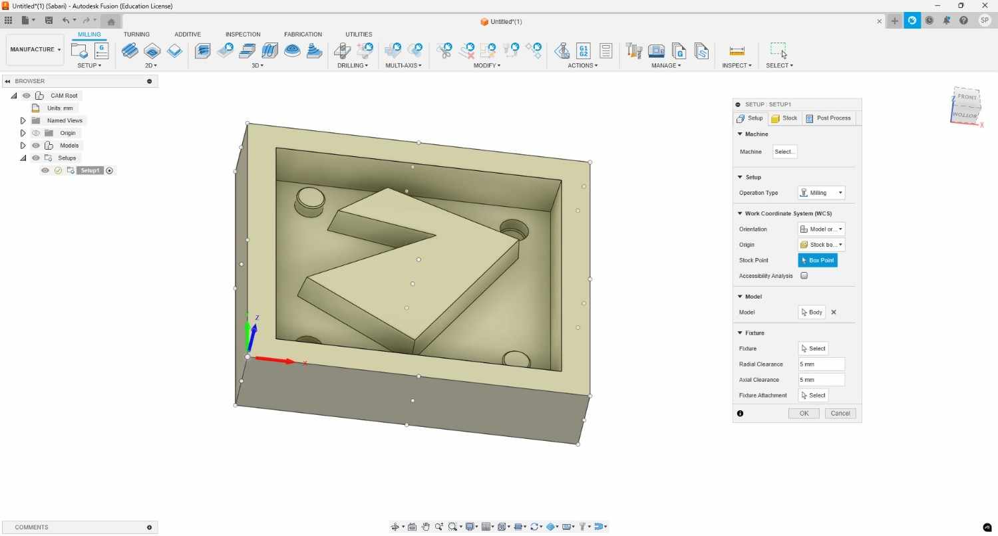This screenshot has width=998, height=536.
Task: Activate Setup1 using its radio button
Action: point(110,171)
